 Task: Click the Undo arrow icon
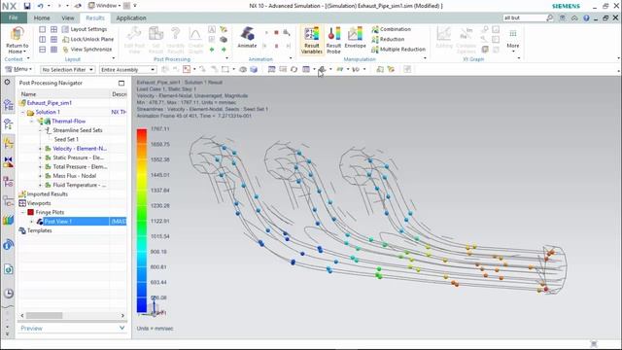point(40,6)
